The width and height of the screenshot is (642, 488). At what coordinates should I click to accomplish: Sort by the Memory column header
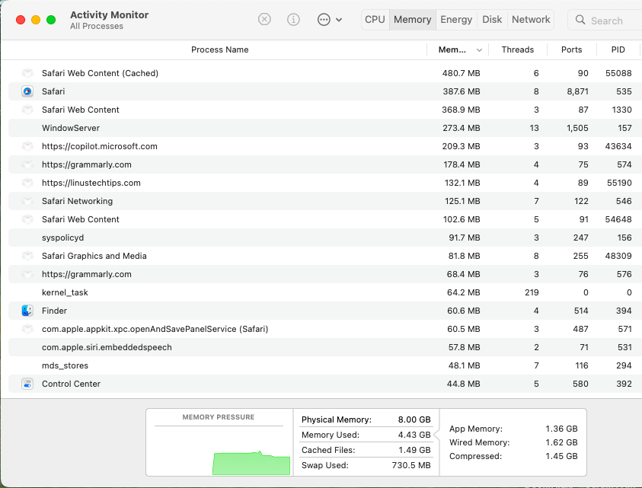click(x=452, y=49)
